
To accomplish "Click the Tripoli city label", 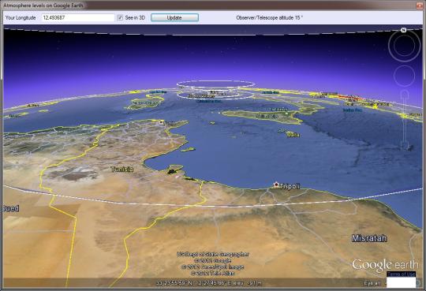I will pos(290,186).
